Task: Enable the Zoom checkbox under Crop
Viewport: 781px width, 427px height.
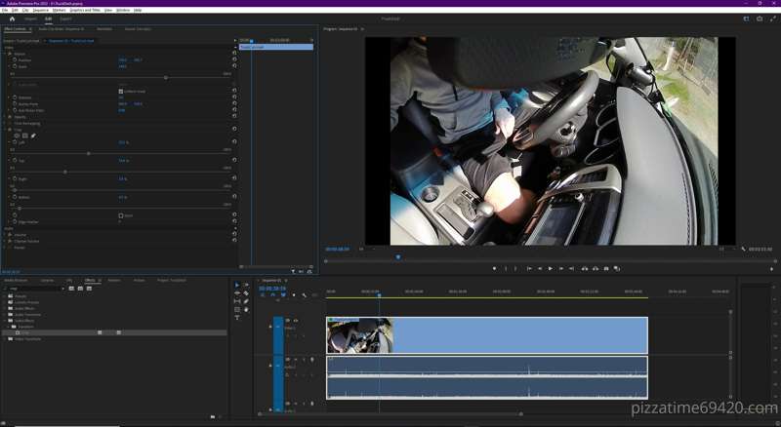Action: tap(120, 215)
